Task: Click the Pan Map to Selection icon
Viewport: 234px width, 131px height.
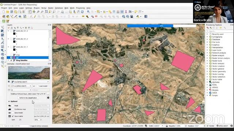Action: (34, 12)
